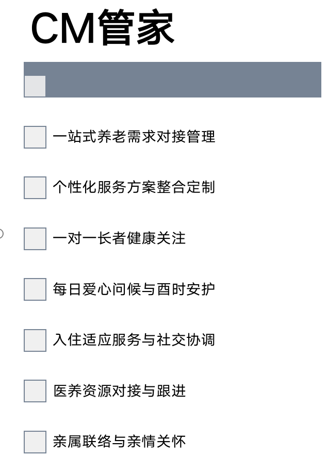Screen dimensions: 327x456
Task: Click the small circle handle at the left edge
Action: [1, 234]
